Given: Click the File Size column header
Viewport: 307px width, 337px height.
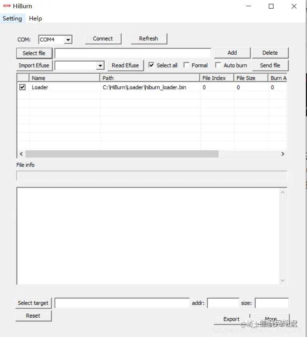Looking at the screenshot, I should 251,78.
